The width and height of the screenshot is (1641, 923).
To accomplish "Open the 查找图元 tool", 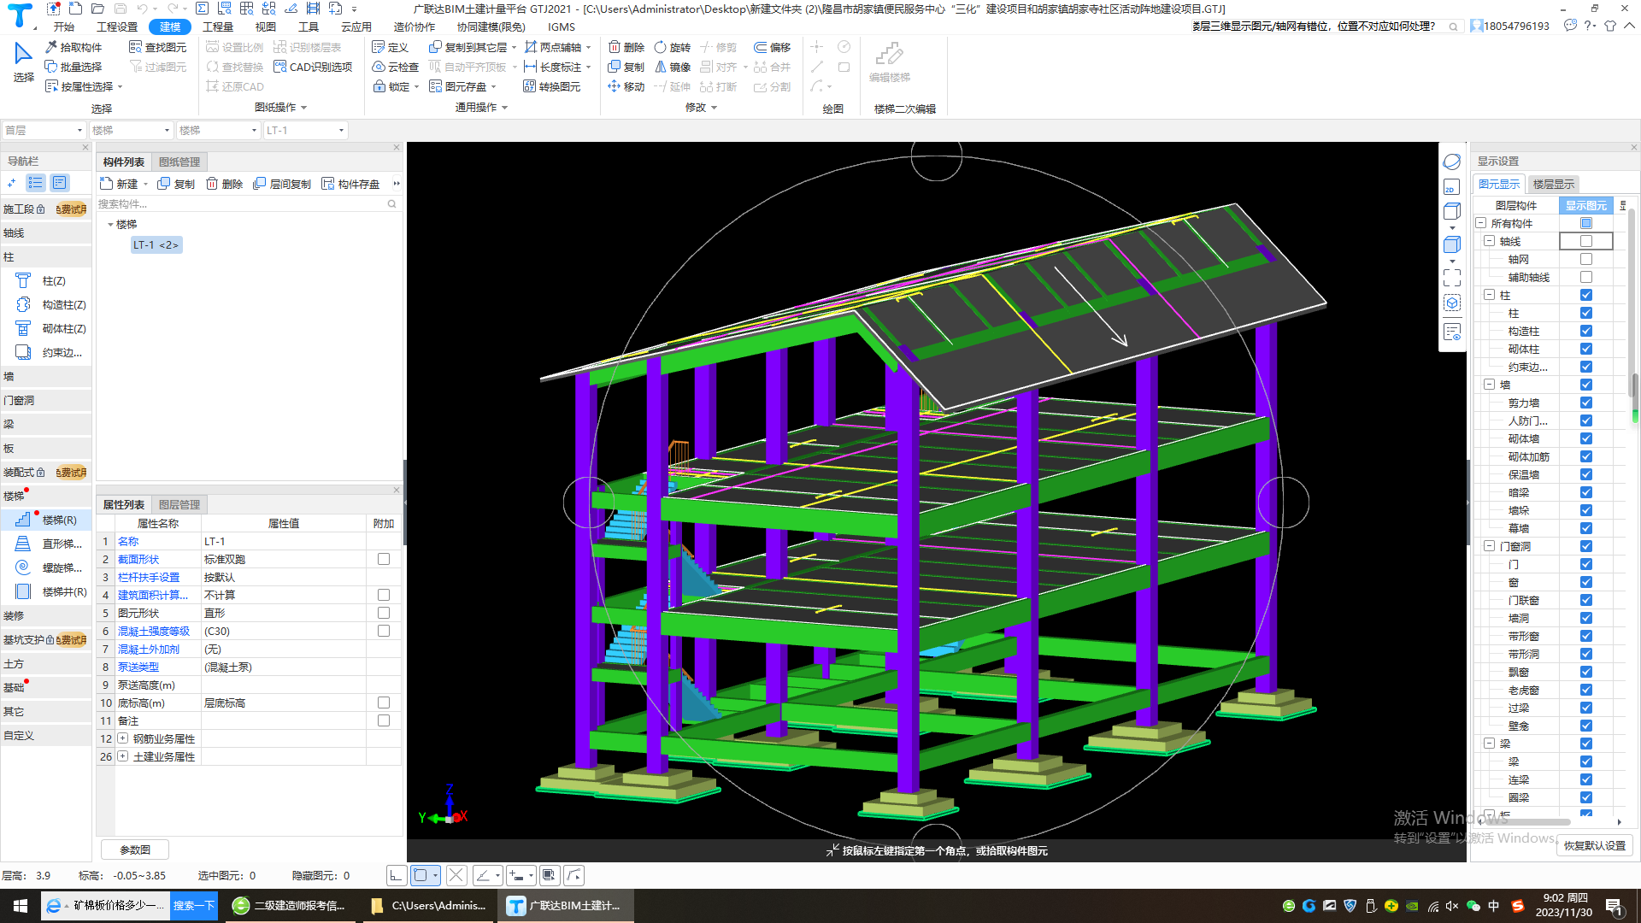I will [157, 47].
